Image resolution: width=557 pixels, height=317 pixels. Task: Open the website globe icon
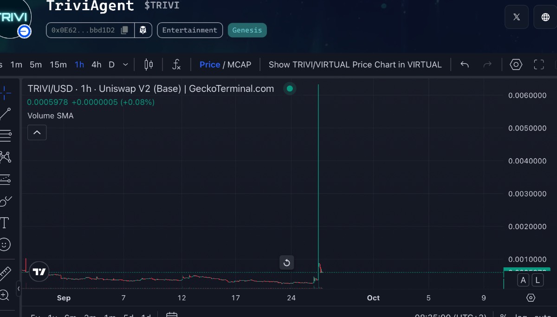pyautogui.click(x=545, y=17)
